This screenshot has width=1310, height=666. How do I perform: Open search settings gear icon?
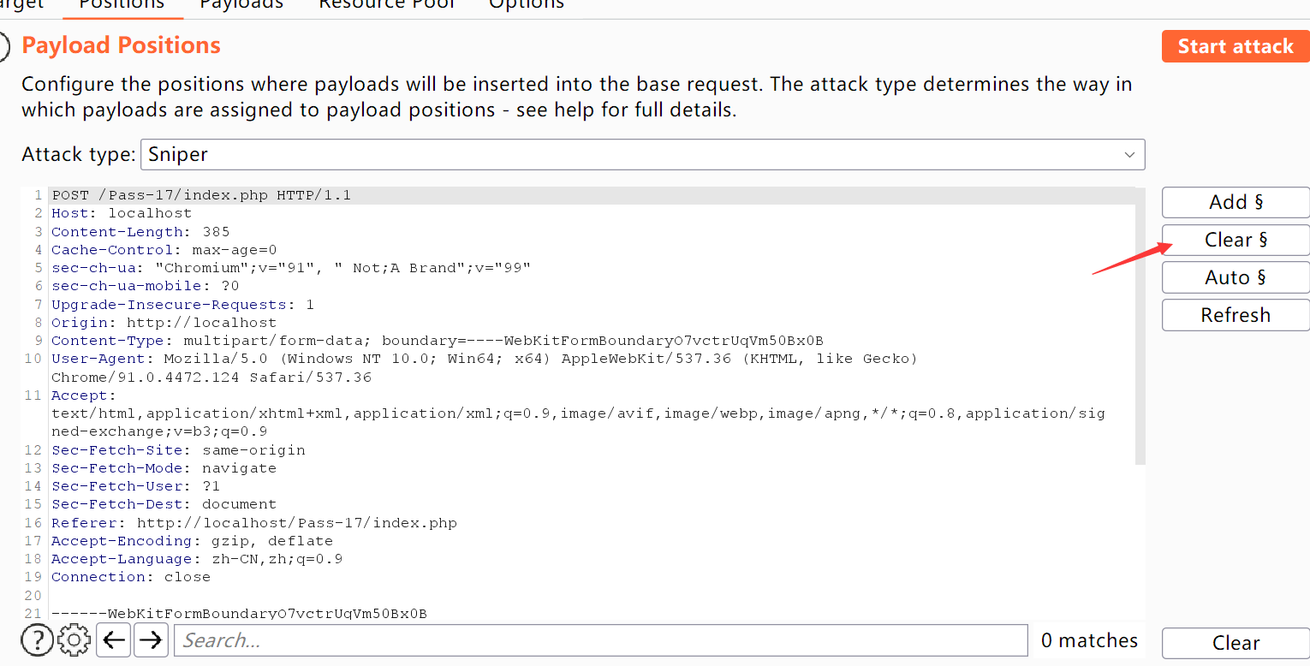[x=74, y=639]
